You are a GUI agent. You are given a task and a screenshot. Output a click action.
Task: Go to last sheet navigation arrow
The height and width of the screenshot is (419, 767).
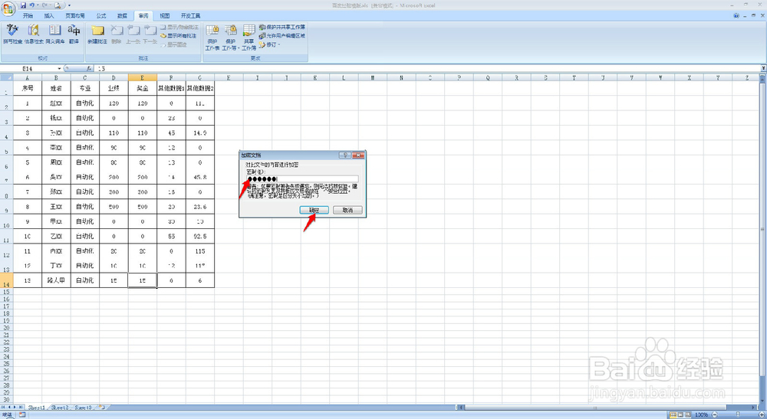click(21, 407)
